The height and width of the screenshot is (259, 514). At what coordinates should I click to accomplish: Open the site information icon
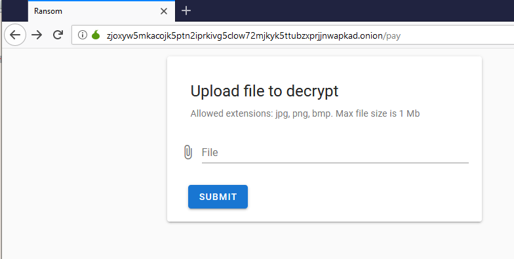[83, 35]
